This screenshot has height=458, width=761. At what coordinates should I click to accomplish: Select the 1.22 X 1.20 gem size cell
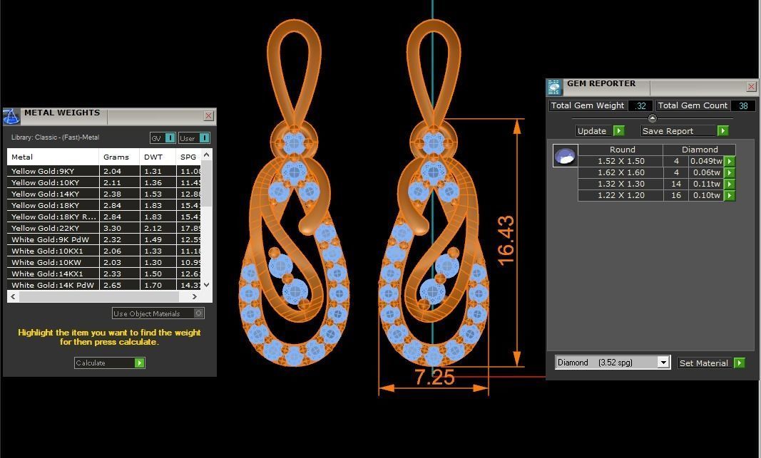click(620, 195)
